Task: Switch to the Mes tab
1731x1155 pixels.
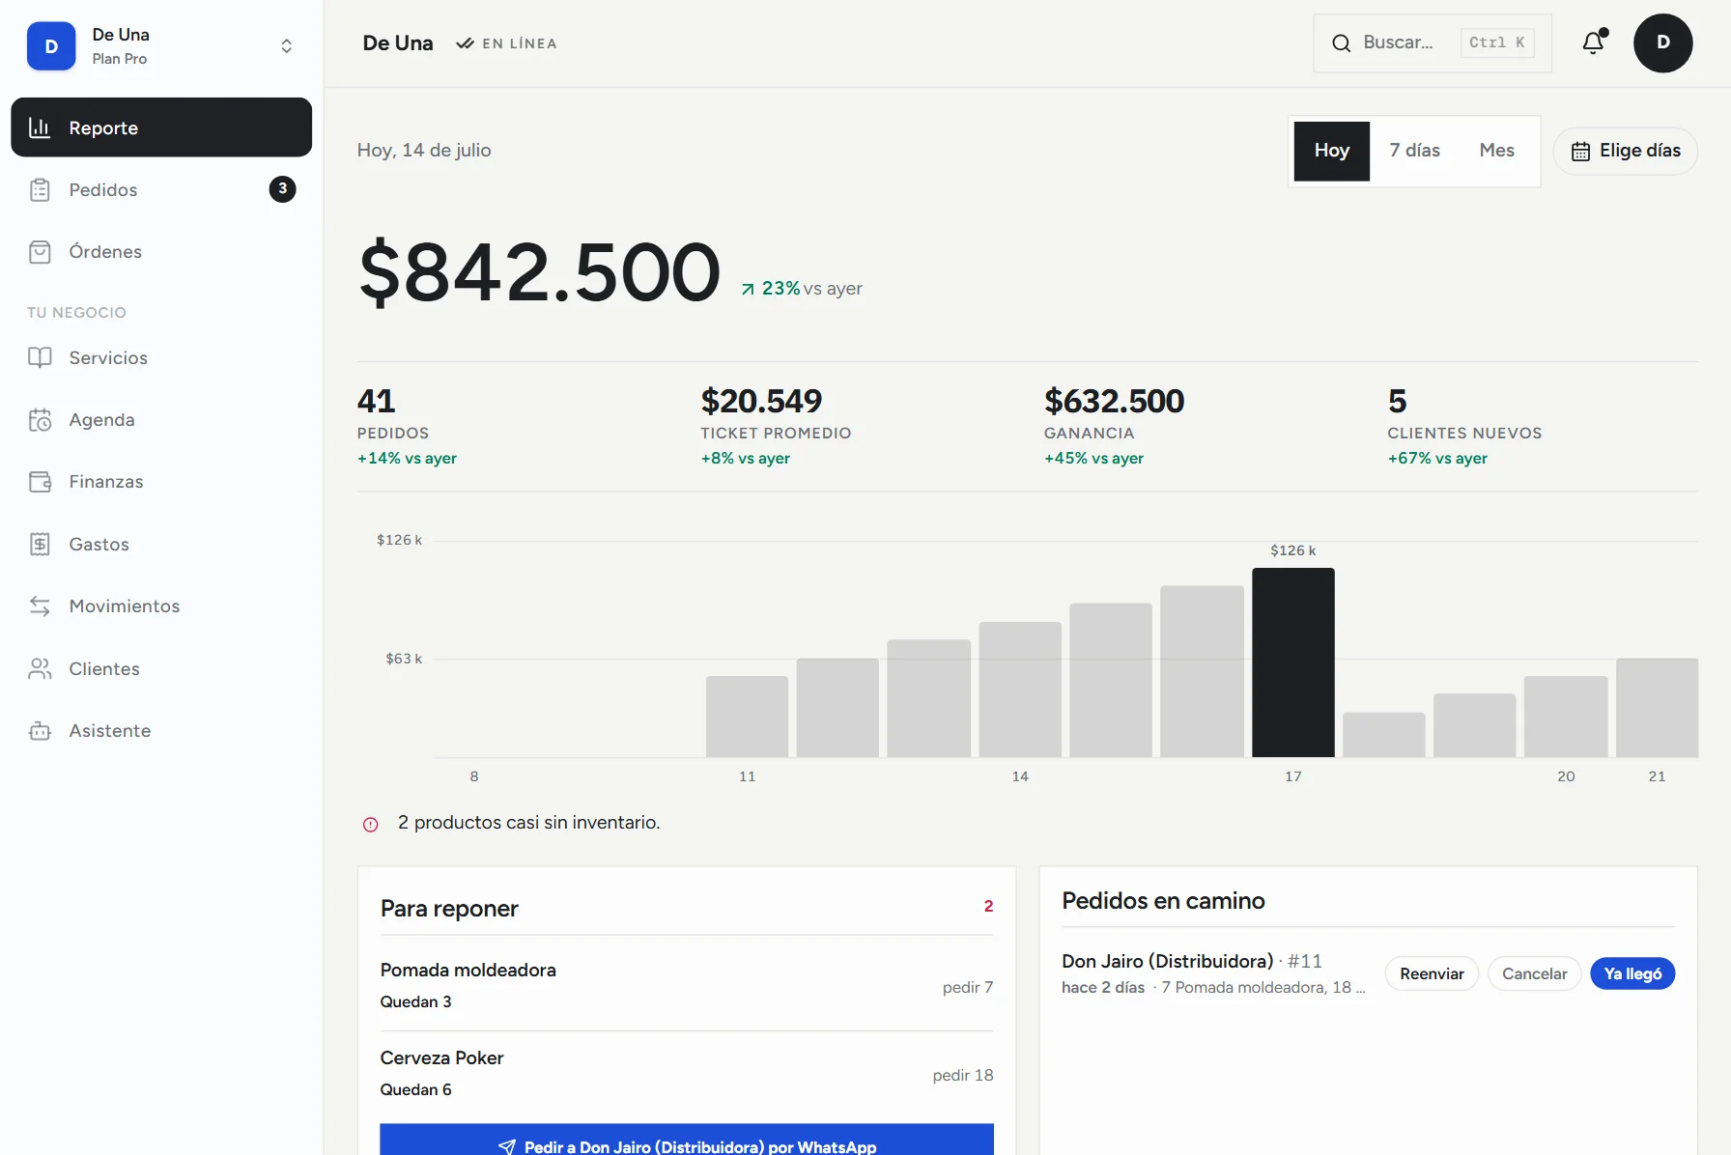Action: click(x=1496, y=151)
